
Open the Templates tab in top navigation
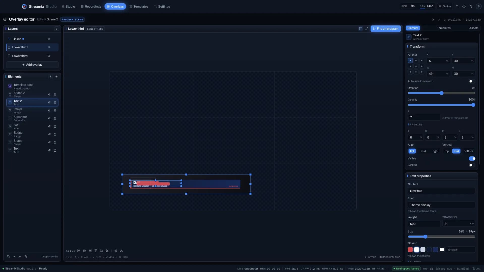click(x=139, y=7)
